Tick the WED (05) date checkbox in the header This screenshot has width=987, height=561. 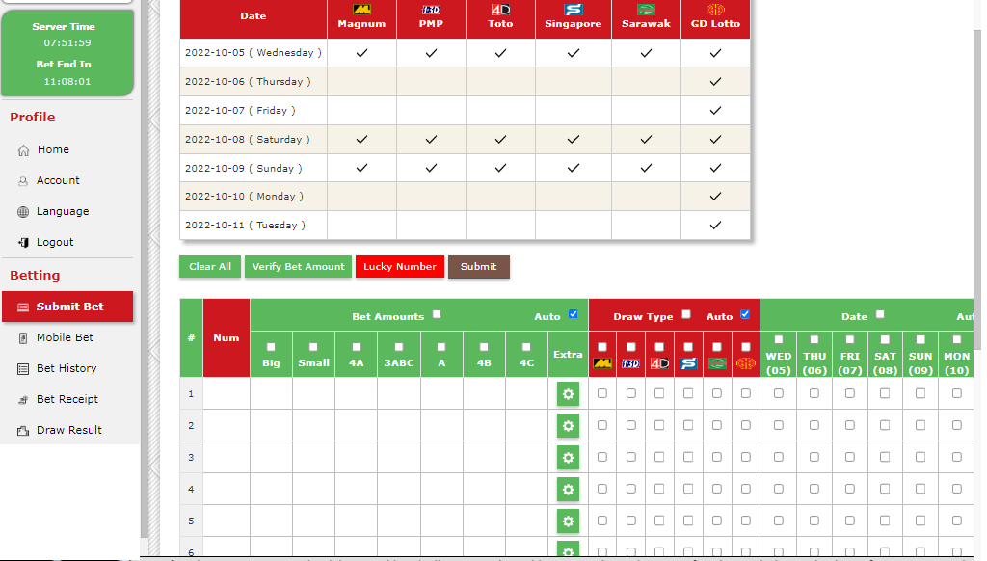(x=779, y=339)
